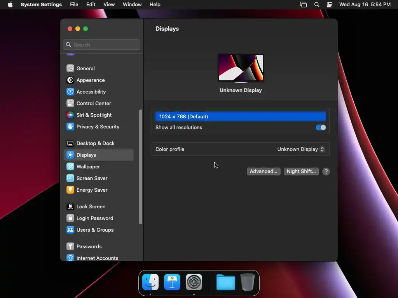Click the Stage Manager menu bar icon
The height and width of the screenshot is (298, 398).
click(x=303, y=5)
